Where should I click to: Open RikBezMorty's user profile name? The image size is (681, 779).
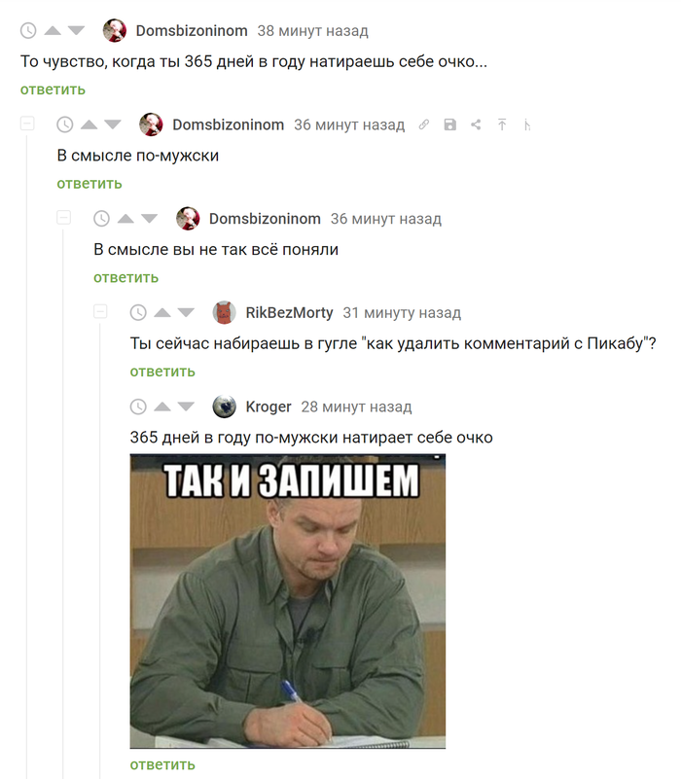point(289,312)
